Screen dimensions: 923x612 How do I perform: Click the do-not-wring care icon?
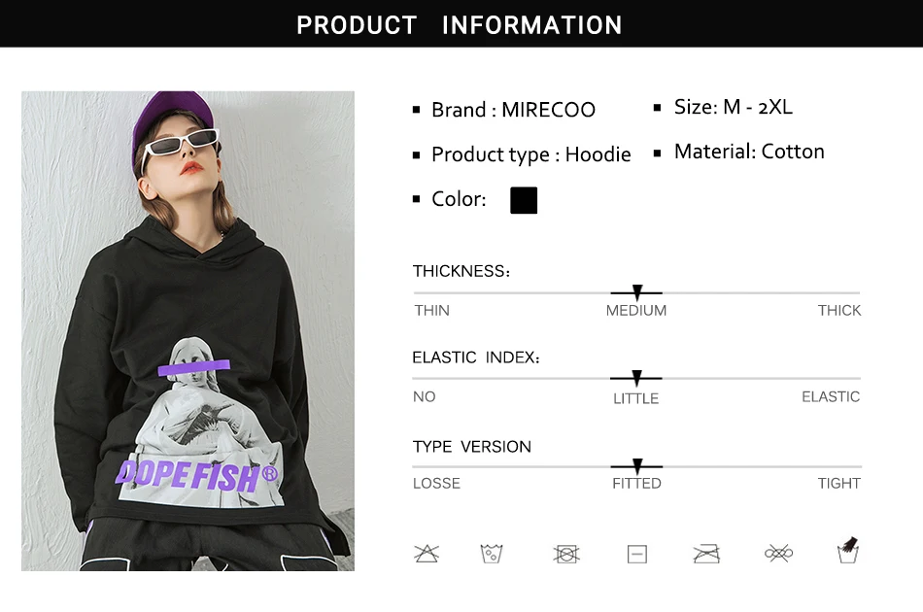coord(779,553)
